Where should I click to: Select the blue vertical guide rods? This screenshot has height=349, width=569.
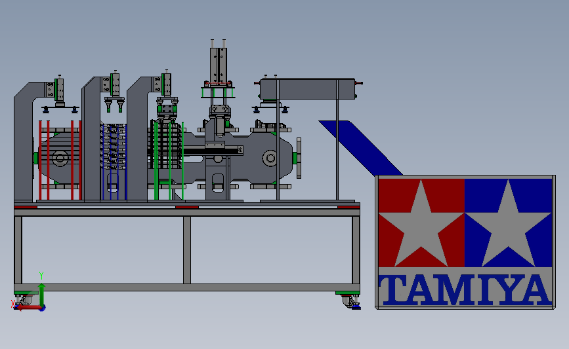click(x=114, y=162)
